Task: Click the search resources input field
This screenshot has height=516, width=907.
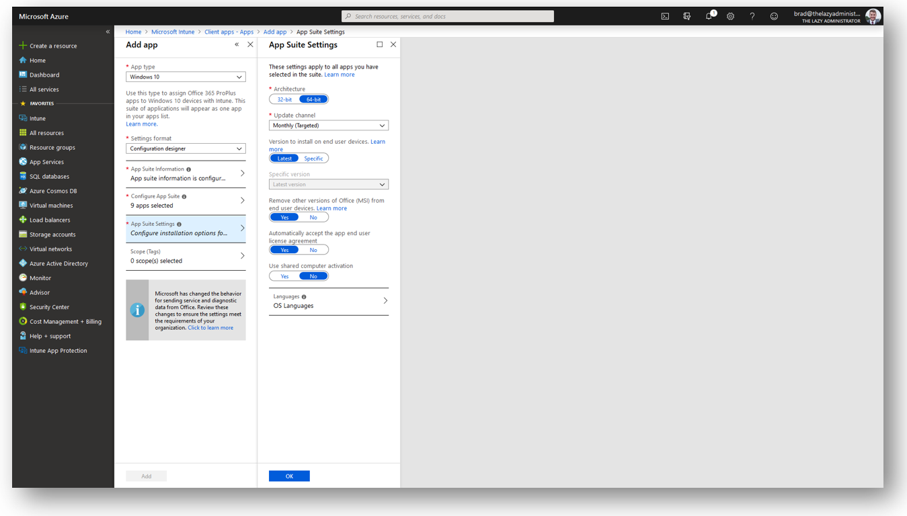Action: [448, 16]
